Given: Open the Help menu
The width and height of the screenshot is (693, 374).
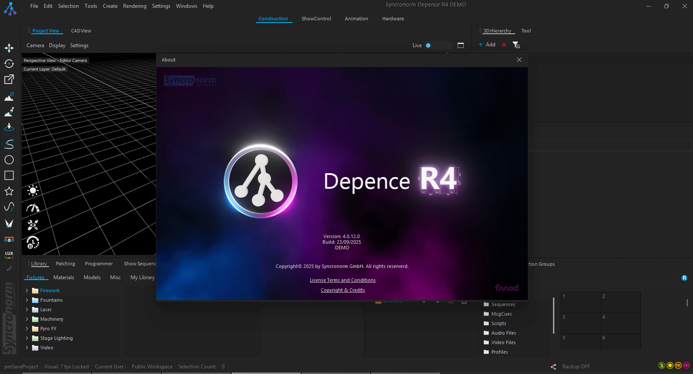Looking at the screenshot, I should pyautogui.click(x=208, y=6).
